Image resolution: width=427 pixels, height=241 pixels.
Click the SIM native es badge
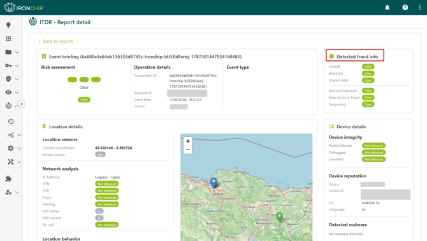click(x=99, y=211)
